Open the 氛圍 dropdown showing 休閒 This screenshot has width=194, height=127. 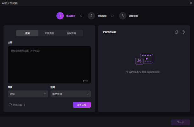(28, 94)
